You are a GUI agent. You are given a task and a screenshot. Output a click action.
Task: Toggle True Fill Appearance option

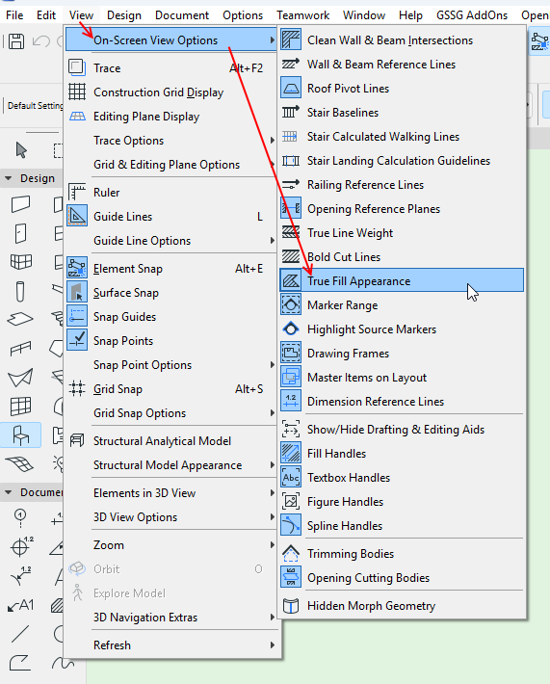(402, 281)
